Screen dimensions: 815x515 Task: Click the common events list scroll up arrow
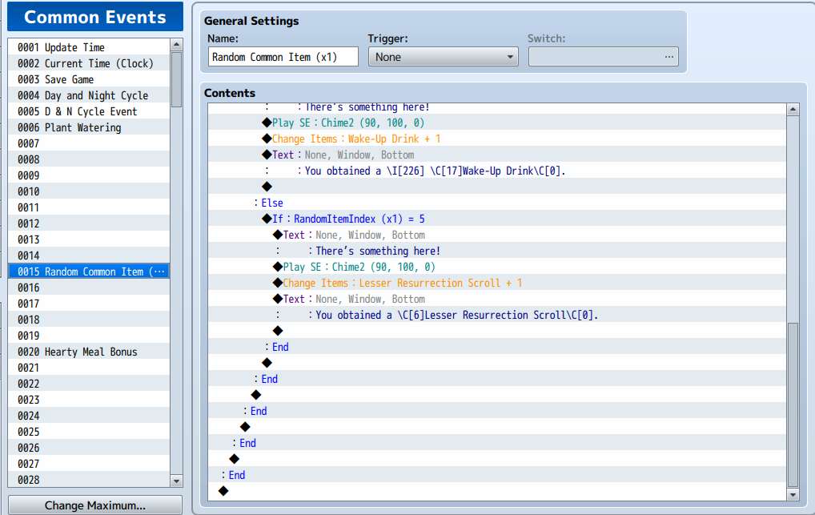(x=176, y=45)
